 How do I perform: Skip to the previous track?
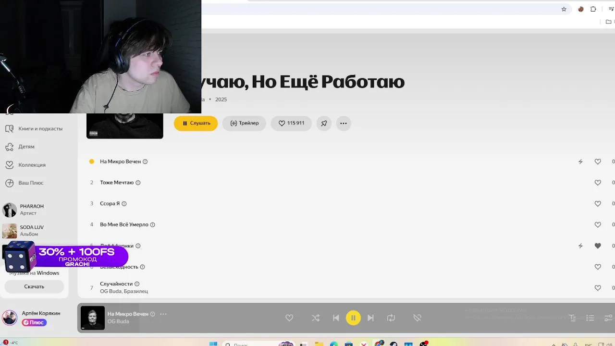pyautogui.click(x=336, y=318)
